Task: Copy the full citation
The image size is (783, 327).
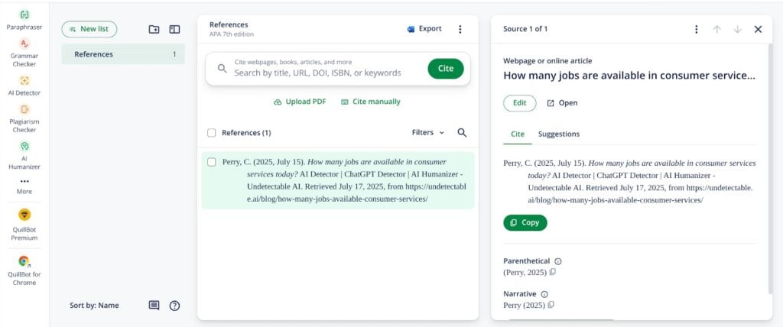Action: click(x=525, y=222)
